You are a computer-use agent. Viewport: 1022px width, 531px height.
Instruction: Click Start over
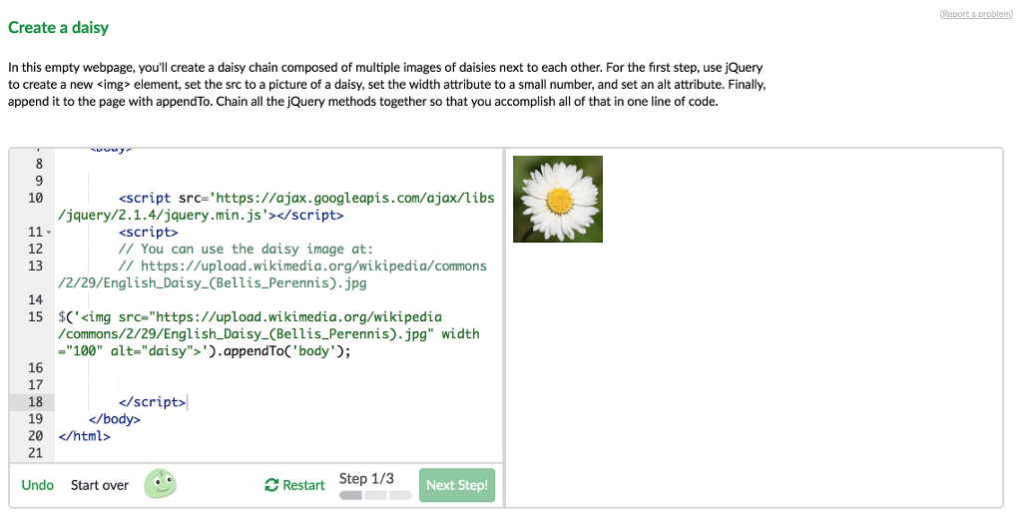coord(100,485)
